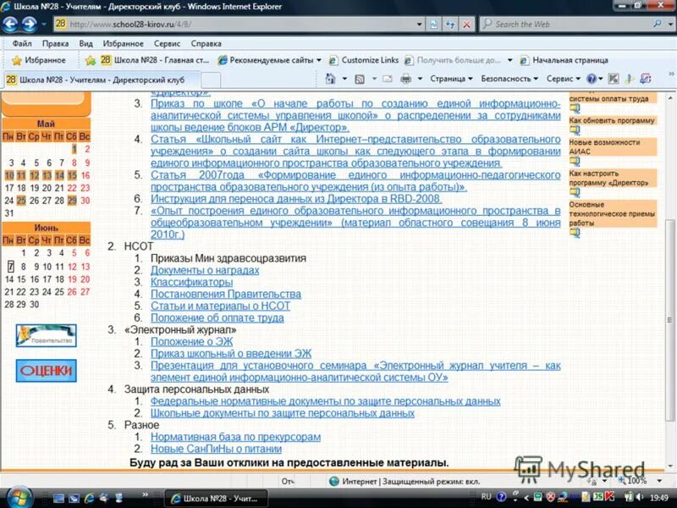Image resolution: width=677 pixels, height=508 pixels.
Task: Open the Вид menu
Action: [86, 44]
